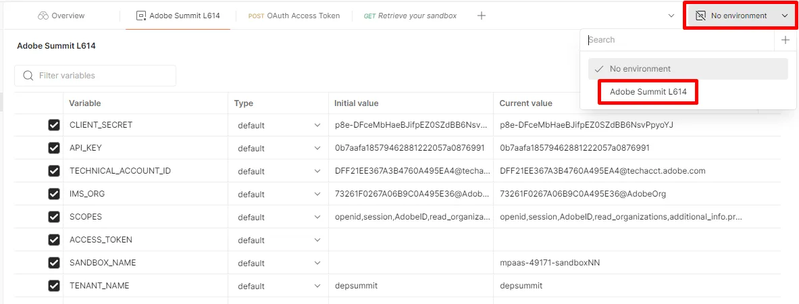Uncheck the API_KEY variable checkbox

click(x=53, y=148)
